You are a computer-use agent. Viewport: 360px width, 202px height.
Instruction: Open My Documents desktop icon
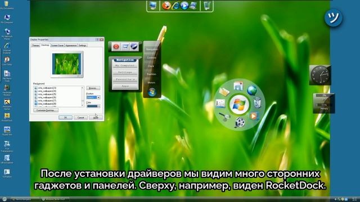pos(7,5)
